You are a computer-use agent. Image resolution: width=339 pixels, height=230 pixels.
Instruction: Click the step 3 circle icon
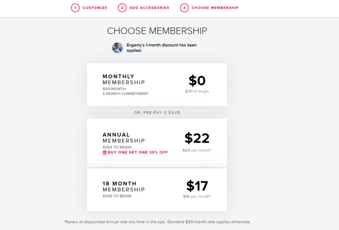pyautogui.click(x=184, y=8)
